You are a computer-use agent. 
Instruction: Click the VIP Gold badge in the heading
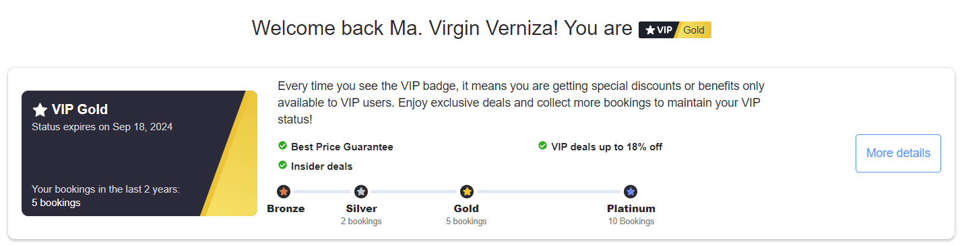coord(675,30)
